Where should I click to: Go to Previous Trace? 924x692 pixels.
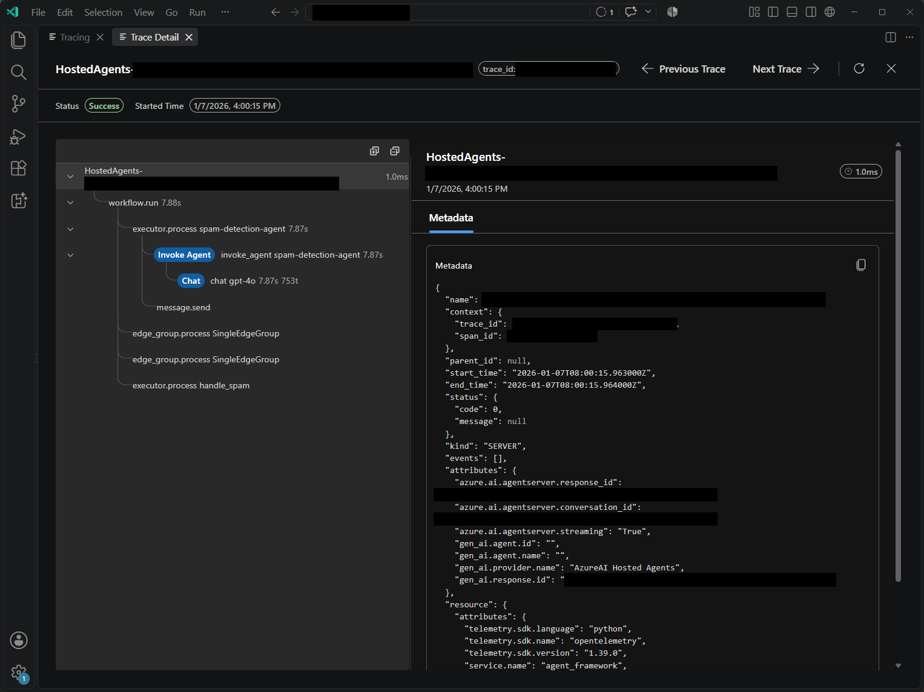pos(684,69)
